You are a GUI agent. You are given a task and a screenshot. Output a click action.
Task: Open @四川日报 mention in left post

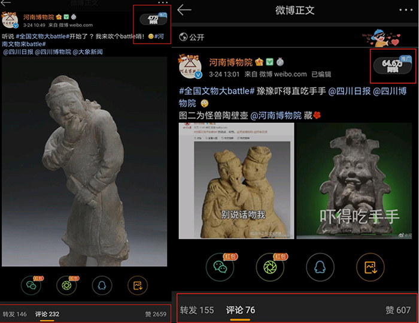pos(18,52)
